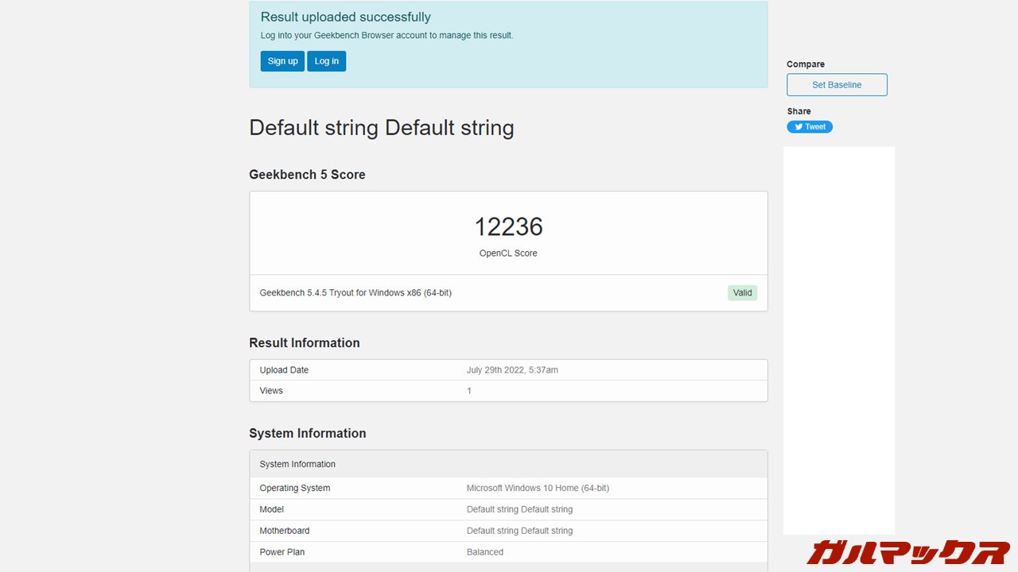Click the Sign up button
This screenshot has width=1018, height=572.
coord(282,61)
